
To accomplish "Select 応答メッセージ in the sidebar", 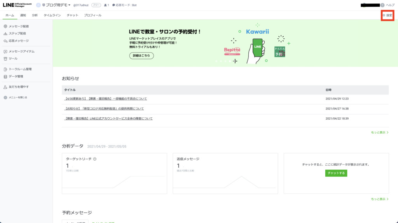I will click(x=18, y=41).
